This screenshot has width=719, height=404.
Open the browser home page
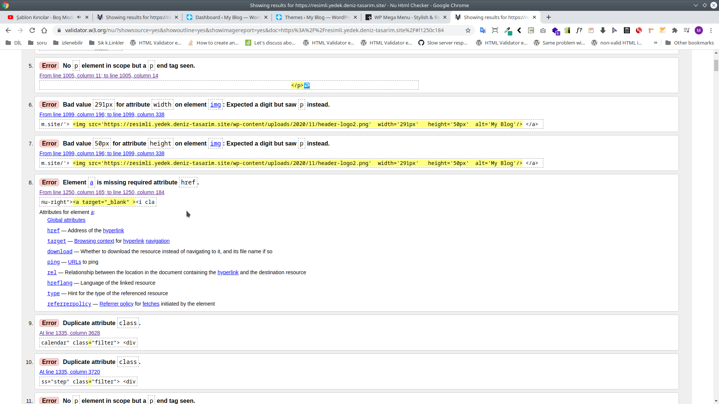click(x=44, y=30)
